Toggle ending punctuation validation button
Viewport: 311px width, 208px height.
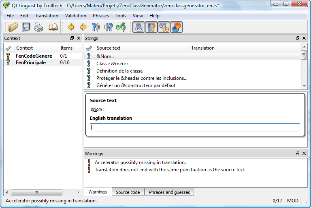click(151, 27)
